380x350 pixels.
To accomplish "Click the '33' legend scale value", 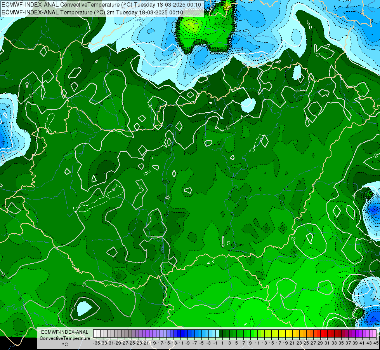I will (x=334, y=343).
